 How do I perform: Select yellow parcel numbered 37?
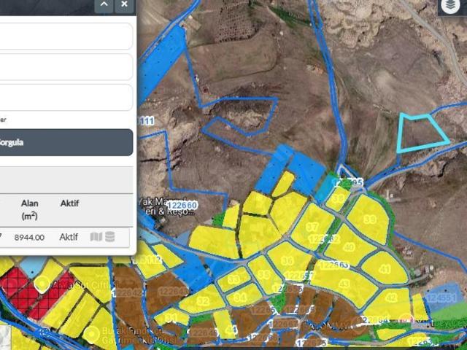coord(312,227)
